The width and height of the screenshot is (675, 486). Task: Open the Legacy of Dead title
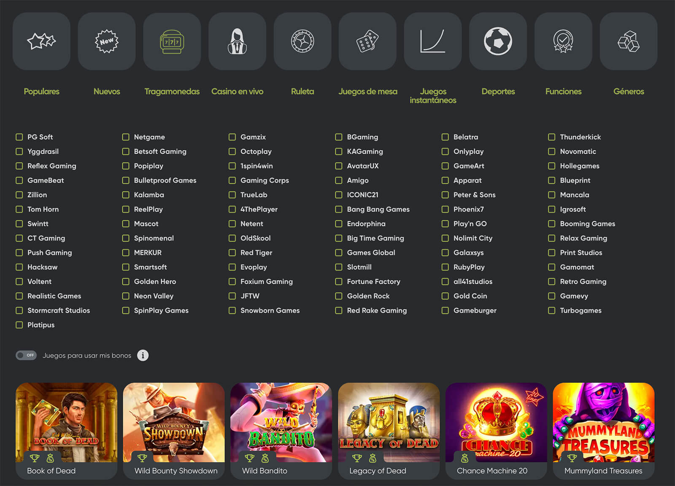[378, 471]
